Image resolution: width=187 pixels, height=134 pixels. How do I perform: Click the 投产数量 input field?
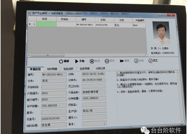pos(54,105)
